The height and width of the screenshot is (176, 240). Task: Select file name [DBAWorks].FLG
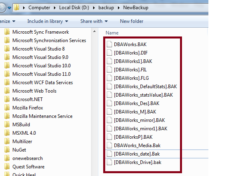[x=131, y=78]
